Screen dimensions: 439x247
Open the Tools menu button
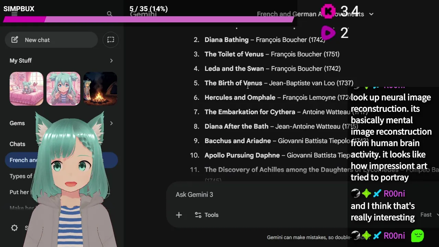[206, 215]
